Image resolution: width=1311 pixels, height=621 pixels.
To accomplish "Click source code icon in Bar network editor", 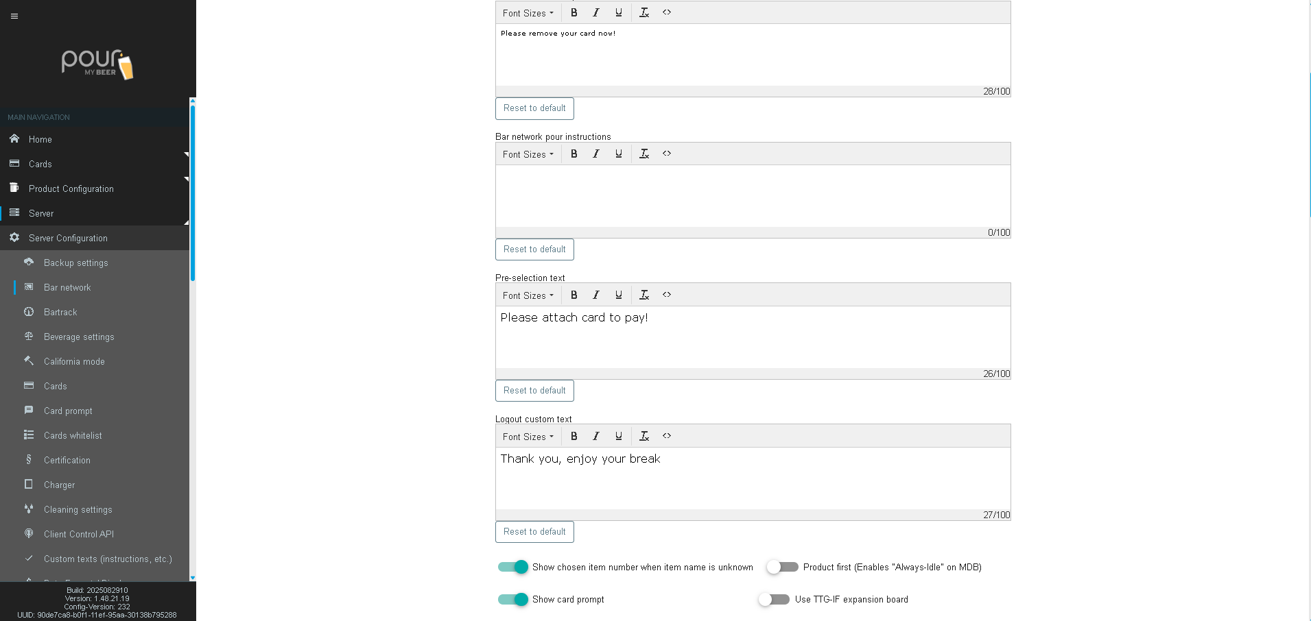I will 667,154.
